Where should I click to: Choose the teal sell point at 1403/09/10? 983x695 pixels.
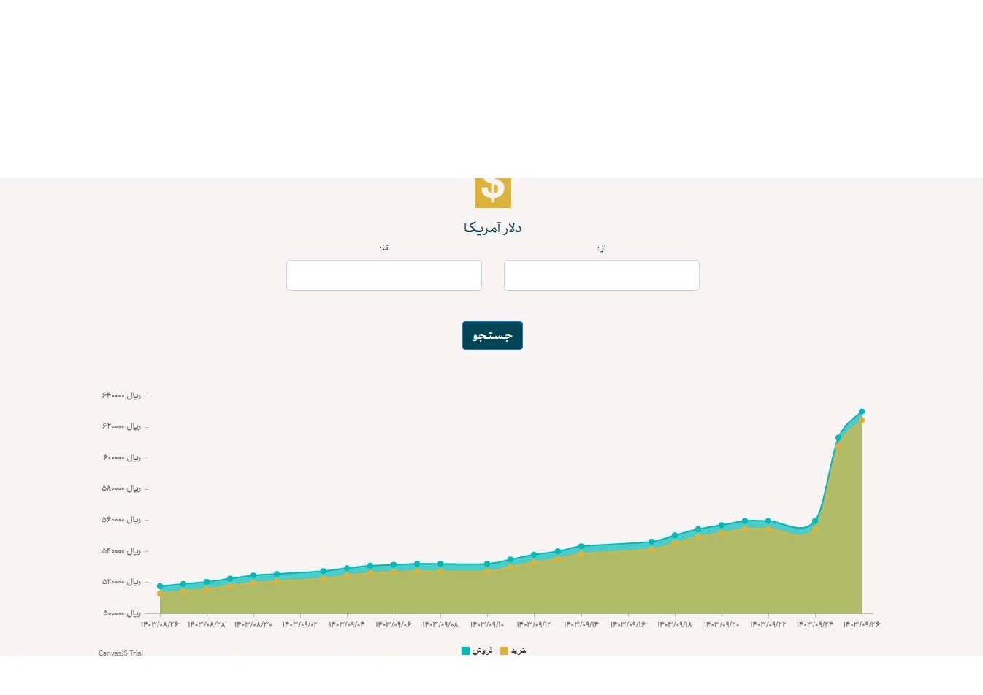pyautogui.click(x=487, y=564)
